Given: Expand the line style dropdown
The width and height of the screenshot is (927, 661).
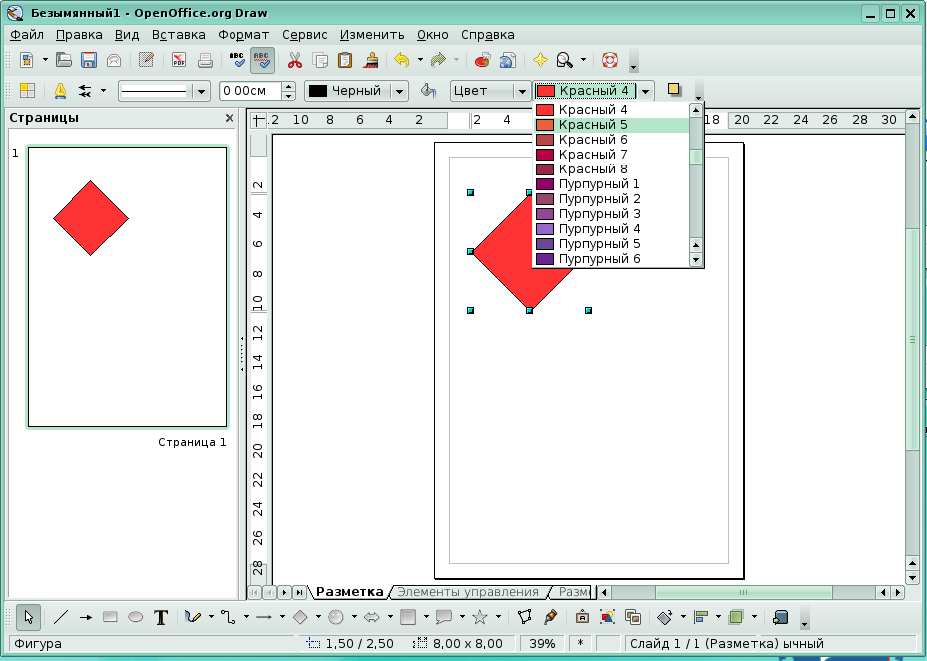Looking at the screenshot, I should pos(201,91).
